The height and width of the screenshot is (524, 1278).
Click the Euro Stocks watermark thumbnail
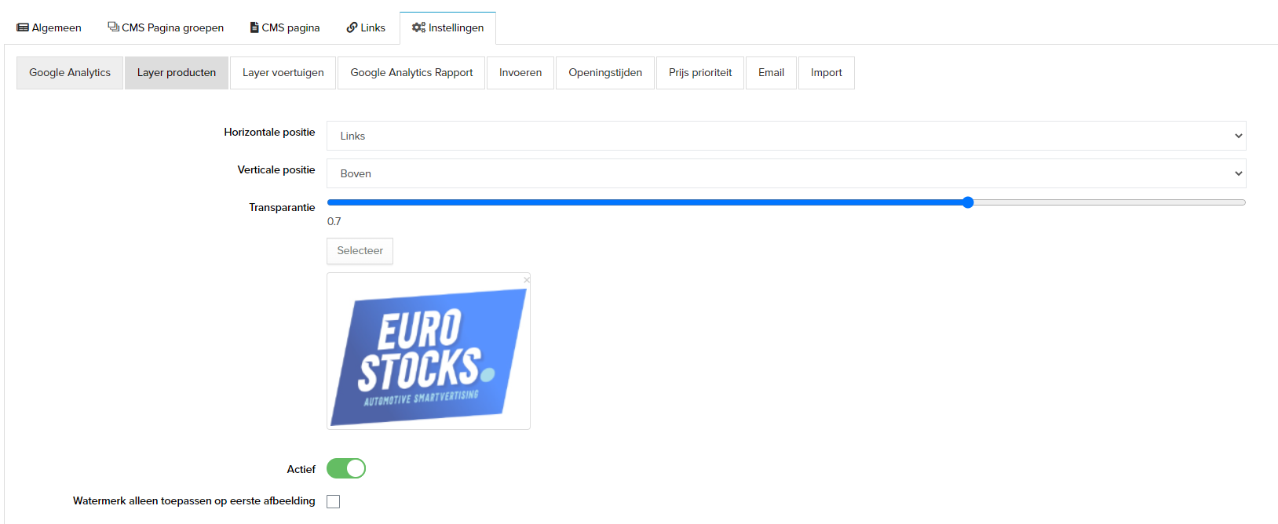coord(429,357)
